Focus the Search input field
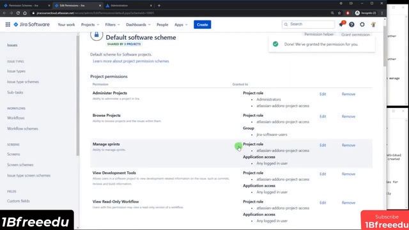The width and height of the screenshot is (409, 230). click(308, 24)
